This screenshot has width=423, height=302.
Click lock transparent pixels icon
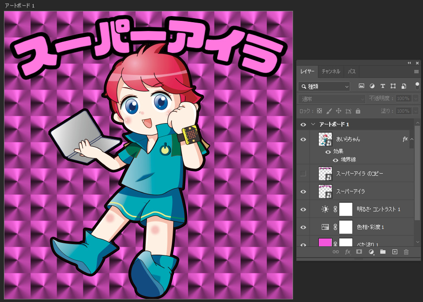click(319, 111)
